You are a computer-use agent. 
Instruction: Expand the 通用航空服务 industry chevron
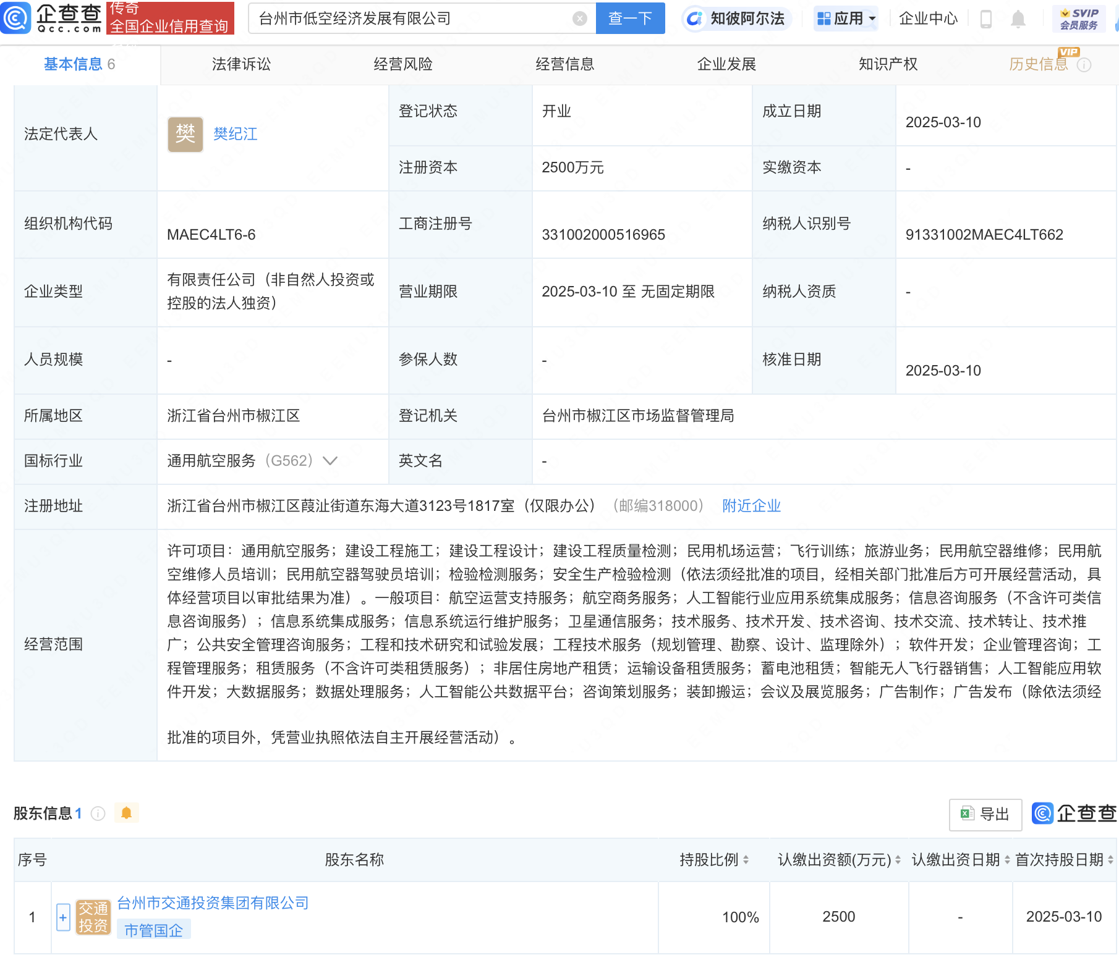pyautogui.click(x=331, y=461)
